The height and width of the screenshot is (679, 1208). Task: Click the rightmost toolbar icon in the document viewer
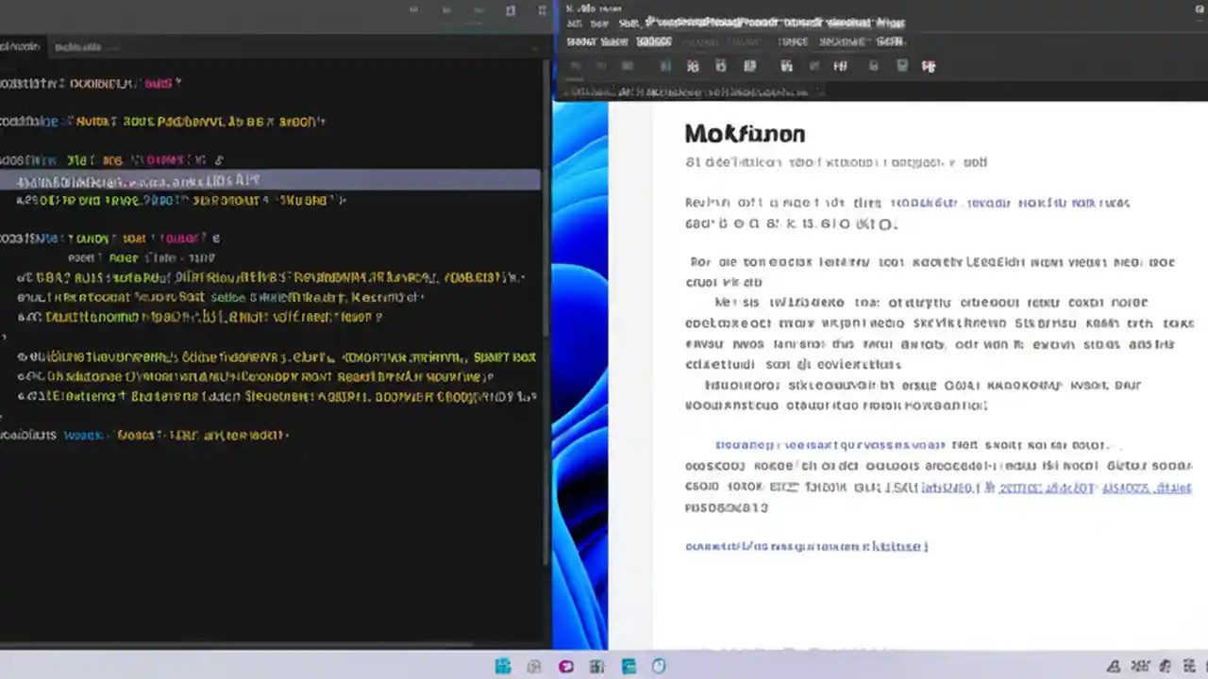click(929, 66)
